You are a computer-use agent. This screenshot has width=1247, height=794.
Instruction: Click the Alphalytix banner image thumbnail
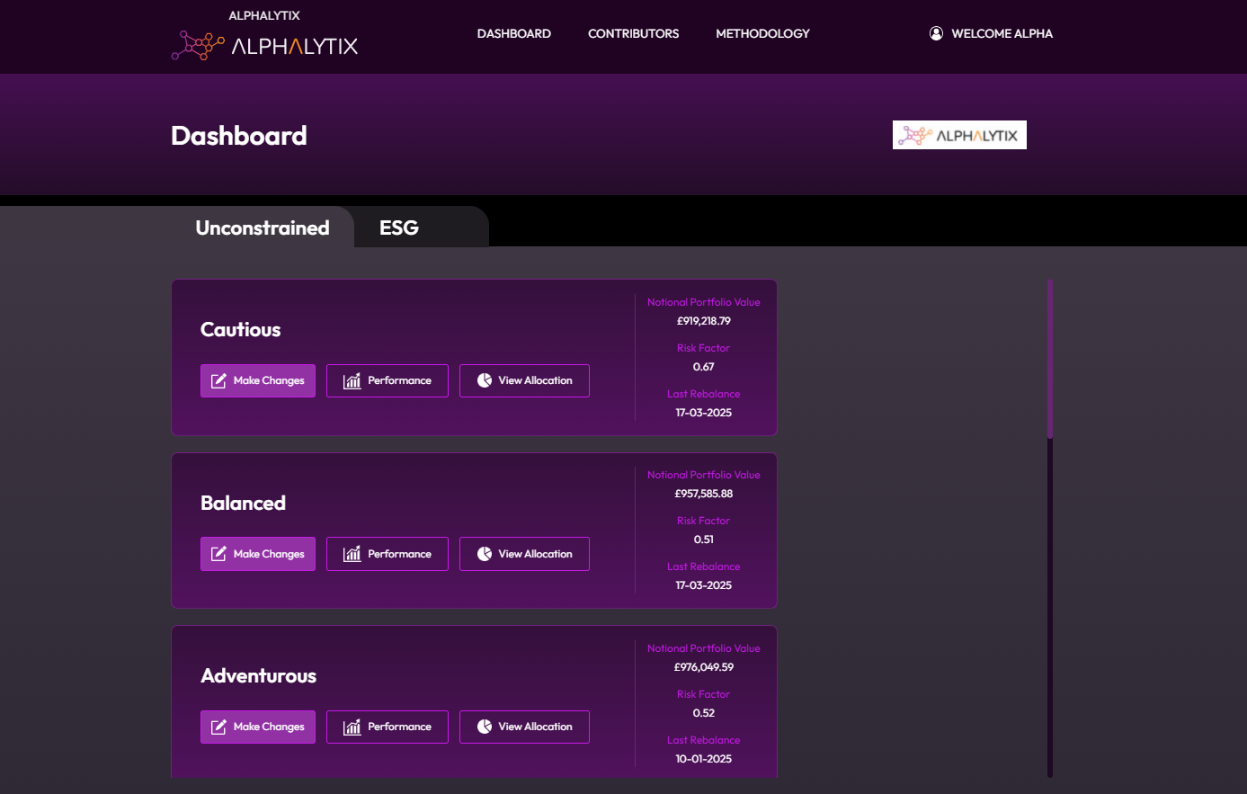point(959,135)
